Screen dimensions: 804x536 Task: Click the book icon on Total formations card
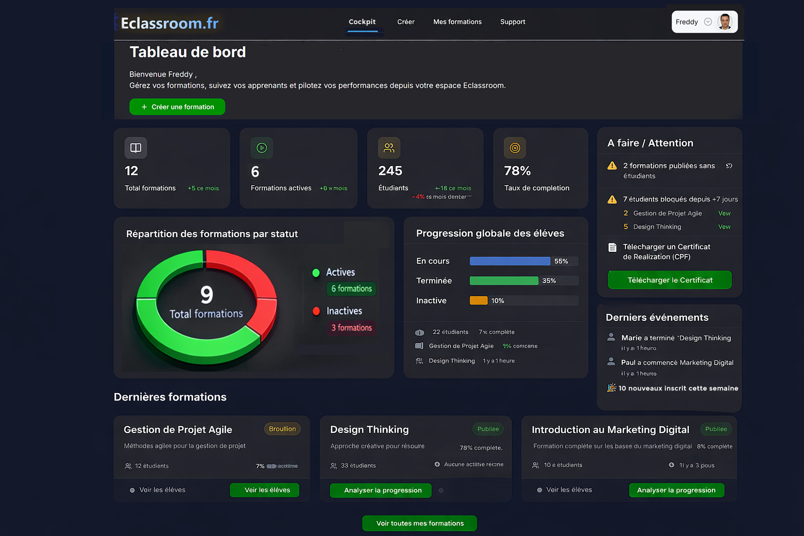[x=136, y=148]
